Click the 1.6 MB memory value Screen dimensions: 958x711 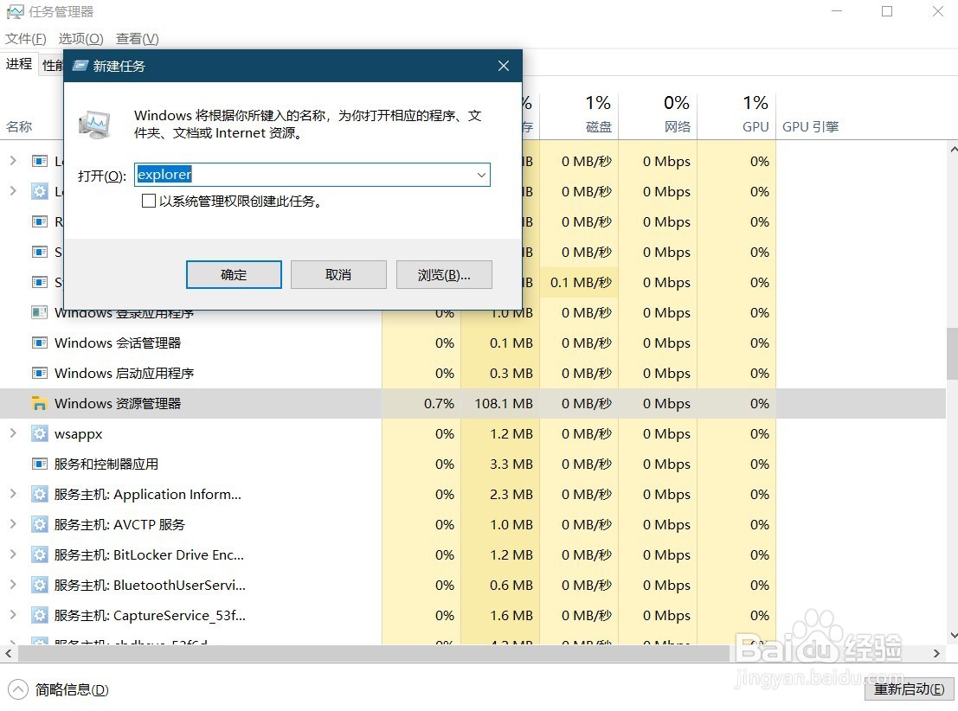tap(511, 615)
